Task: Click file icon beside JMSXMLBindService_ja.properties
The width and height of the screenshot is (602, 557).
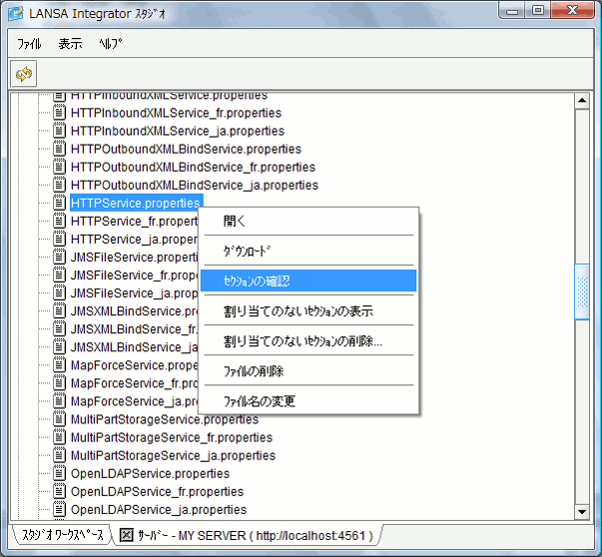Action: [59, 347]
